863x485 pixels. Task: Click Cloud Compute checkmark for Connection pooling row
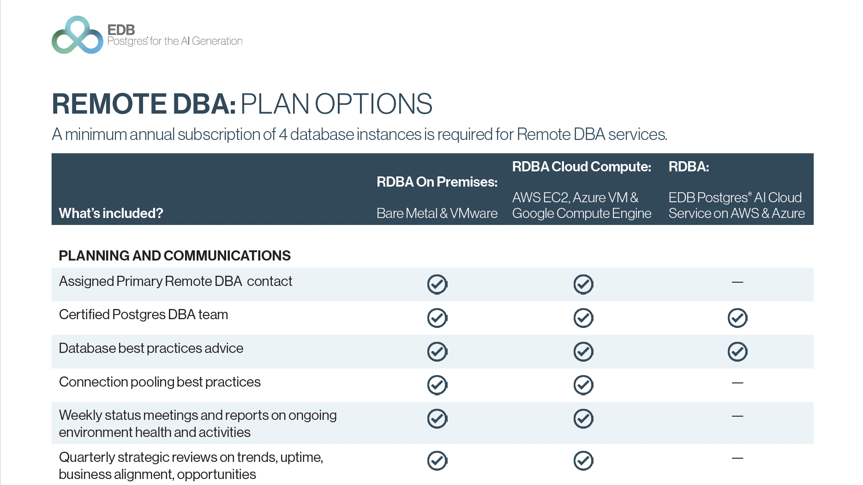(583, 385)
